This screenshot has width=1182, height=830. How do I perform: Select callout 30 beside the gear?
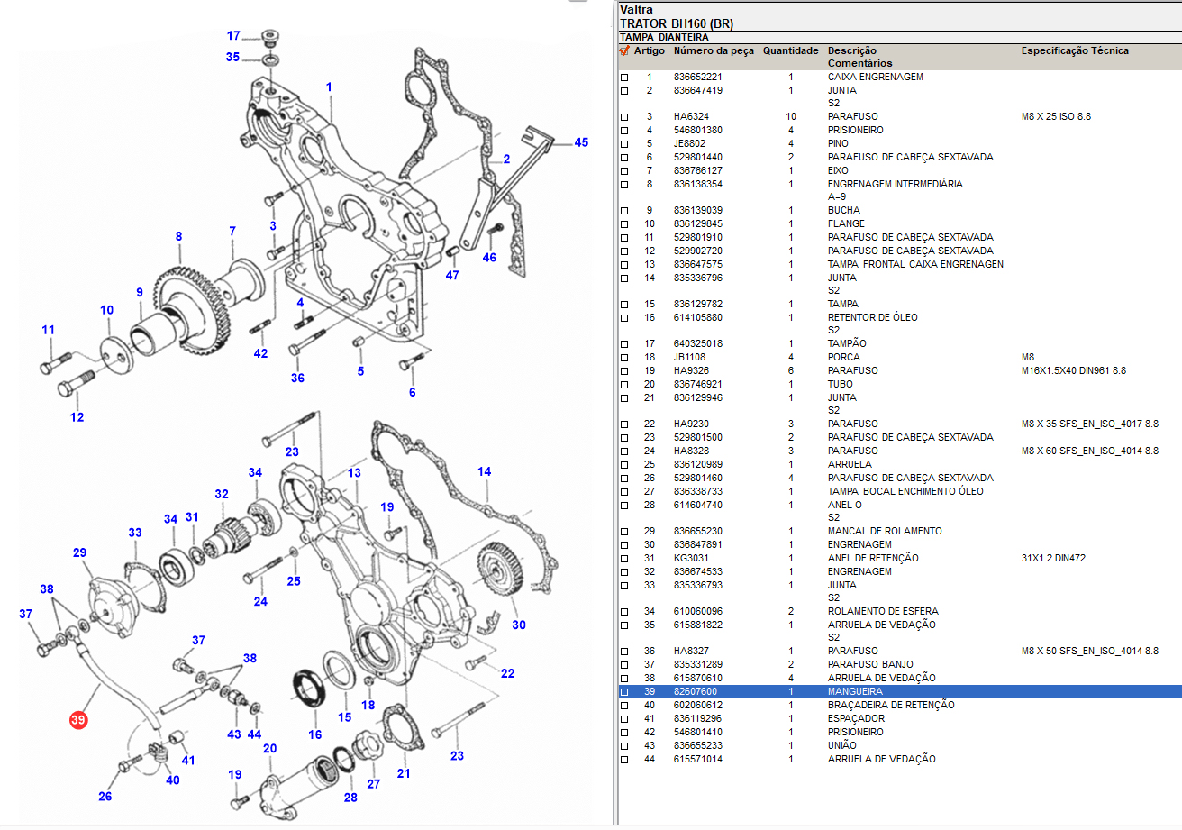(517, 625)
